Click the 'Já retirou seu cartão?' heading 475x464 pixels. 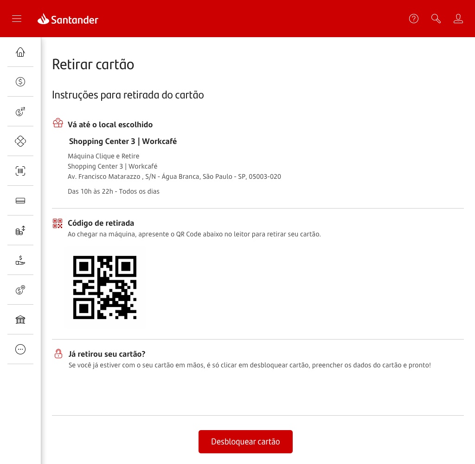point(107,354)
